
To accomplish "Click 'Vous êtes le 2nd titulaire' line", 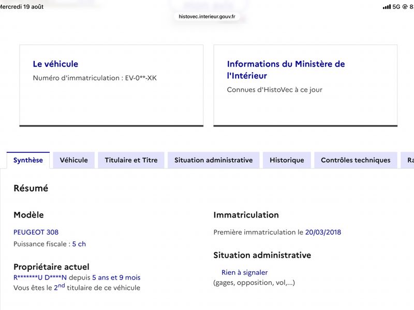I will 77,287.
